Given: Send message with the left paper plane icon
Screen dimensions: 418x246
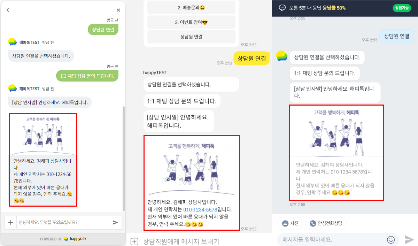Looking at the screenshot, I should tap(115, 222).
